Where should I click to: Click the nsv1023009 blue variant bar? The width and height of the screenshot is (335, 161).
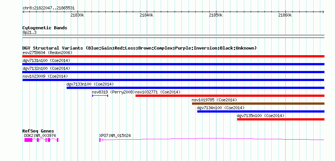[173, 80]
